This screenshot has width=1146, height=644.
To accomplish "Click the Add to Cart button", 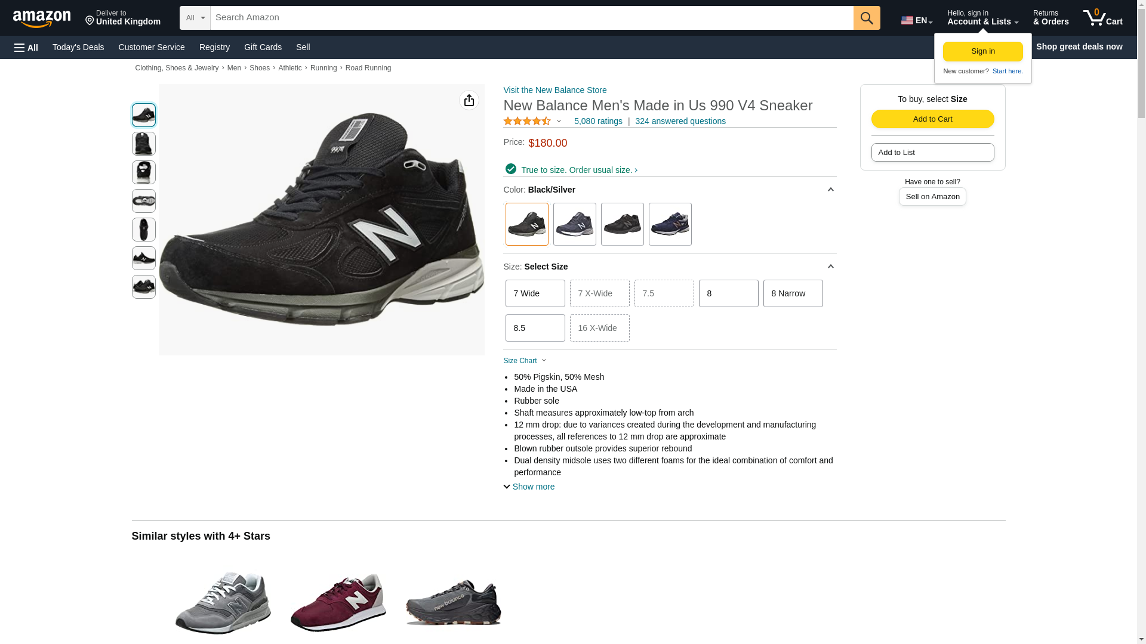I will click(x=932, y=119).
